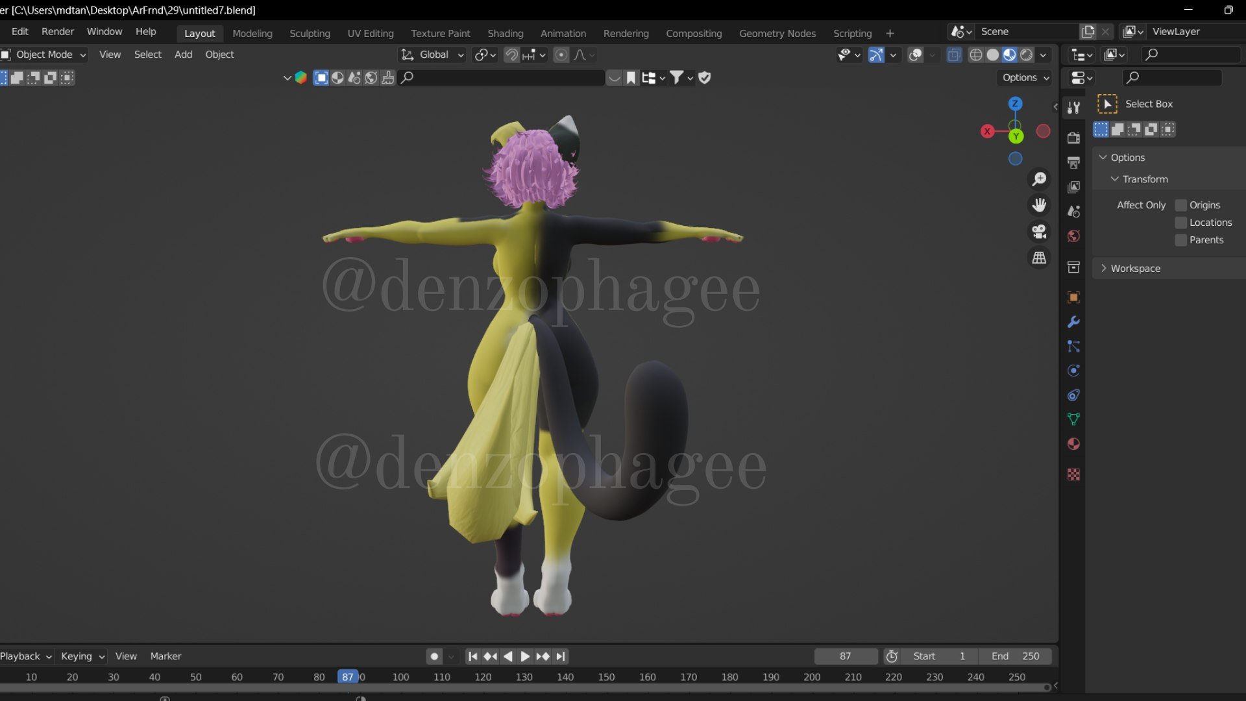This screenshot has height=701, width=1246.
Task: Enable Affect Only Parents checkbox
Action: coord(1181,240)
